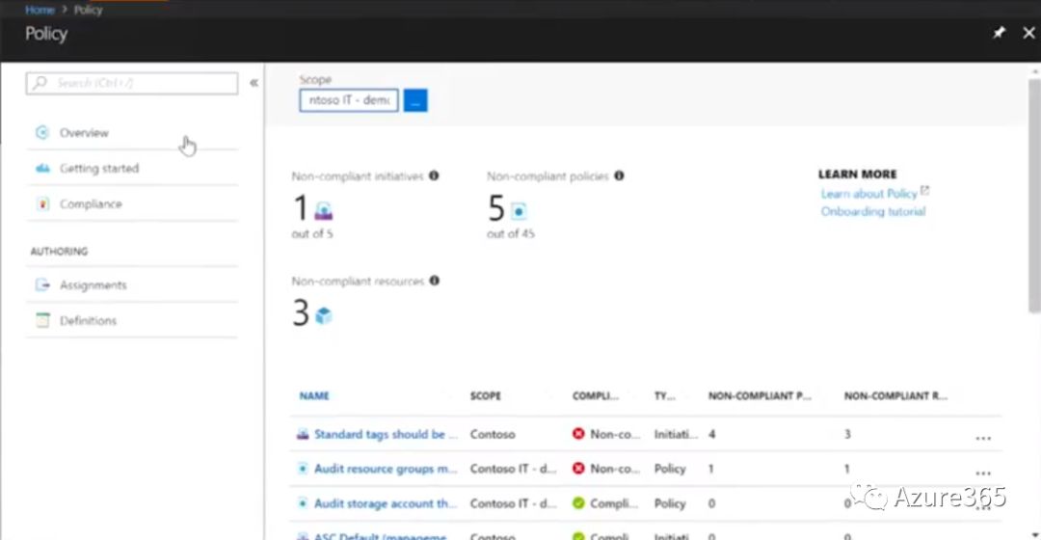Click the Learn about Policy link
1041x540 pixels.
[x=868, y=194]
